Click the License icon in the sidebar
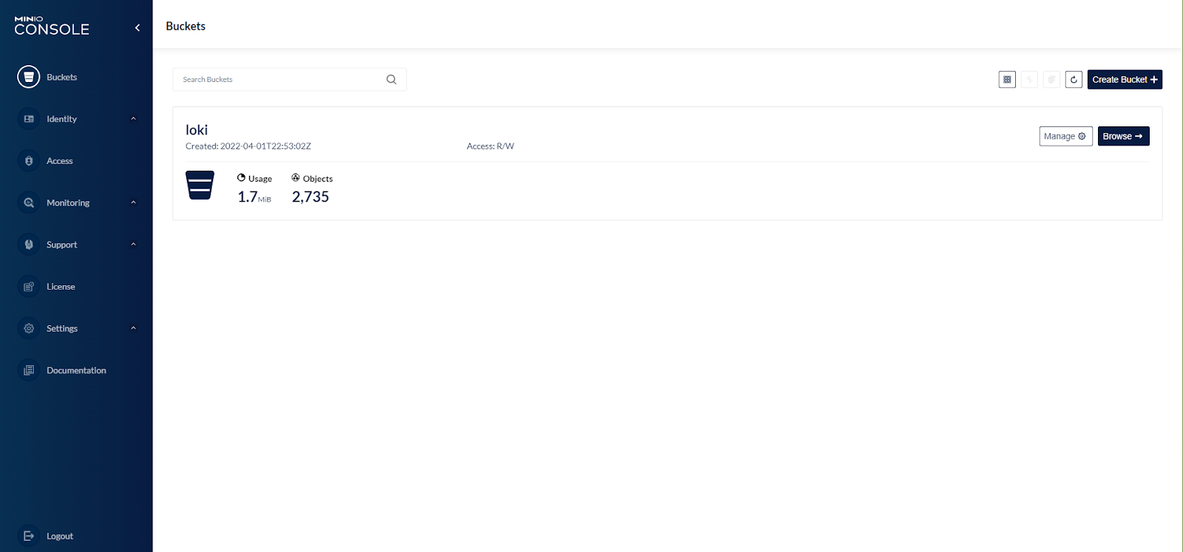Screen dimensions: 1183x552 [x=29, y=287]
